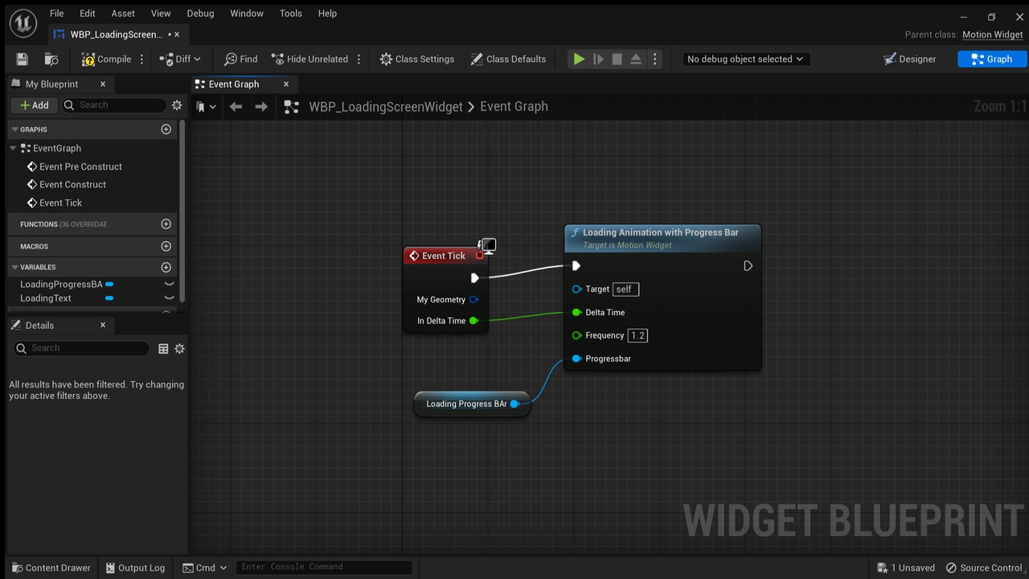
Task: Open the Output Log
Action: click(135, 568)
